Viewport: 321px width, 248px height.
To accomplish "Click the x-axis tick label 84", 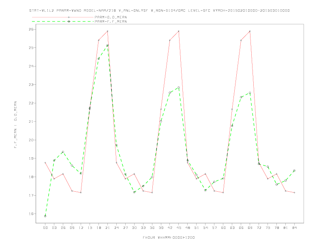I will pos(294,228).
